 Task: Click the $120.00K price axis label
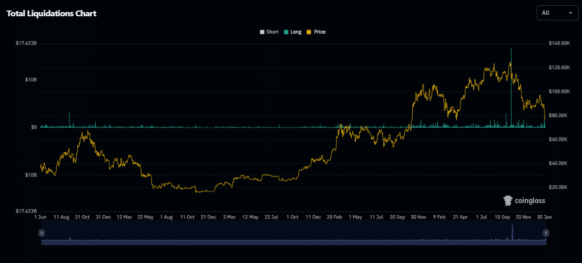tap(559, 67)
